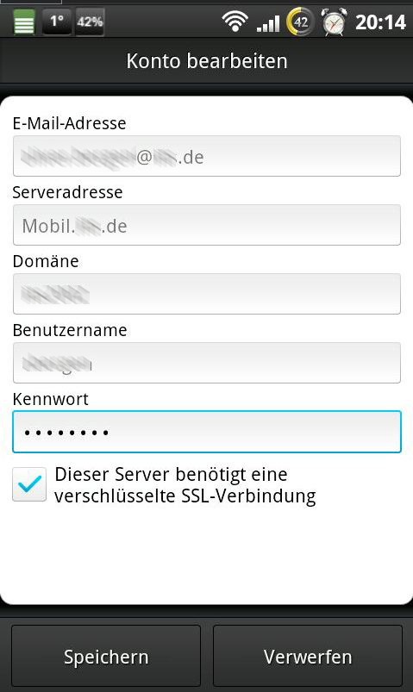Tap the Serveradresse field label
The image size is (413, 692).
(x=67, y=192)
